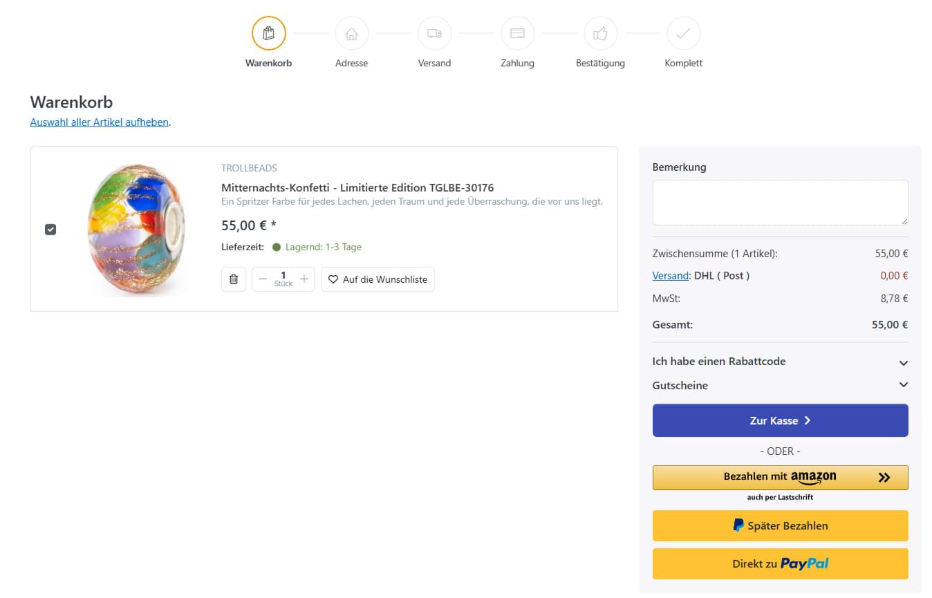932x598 pixels.
Task: Uncheck the Mitternachts-Konfetti item checkbox
Action: [x=50, y=230]
